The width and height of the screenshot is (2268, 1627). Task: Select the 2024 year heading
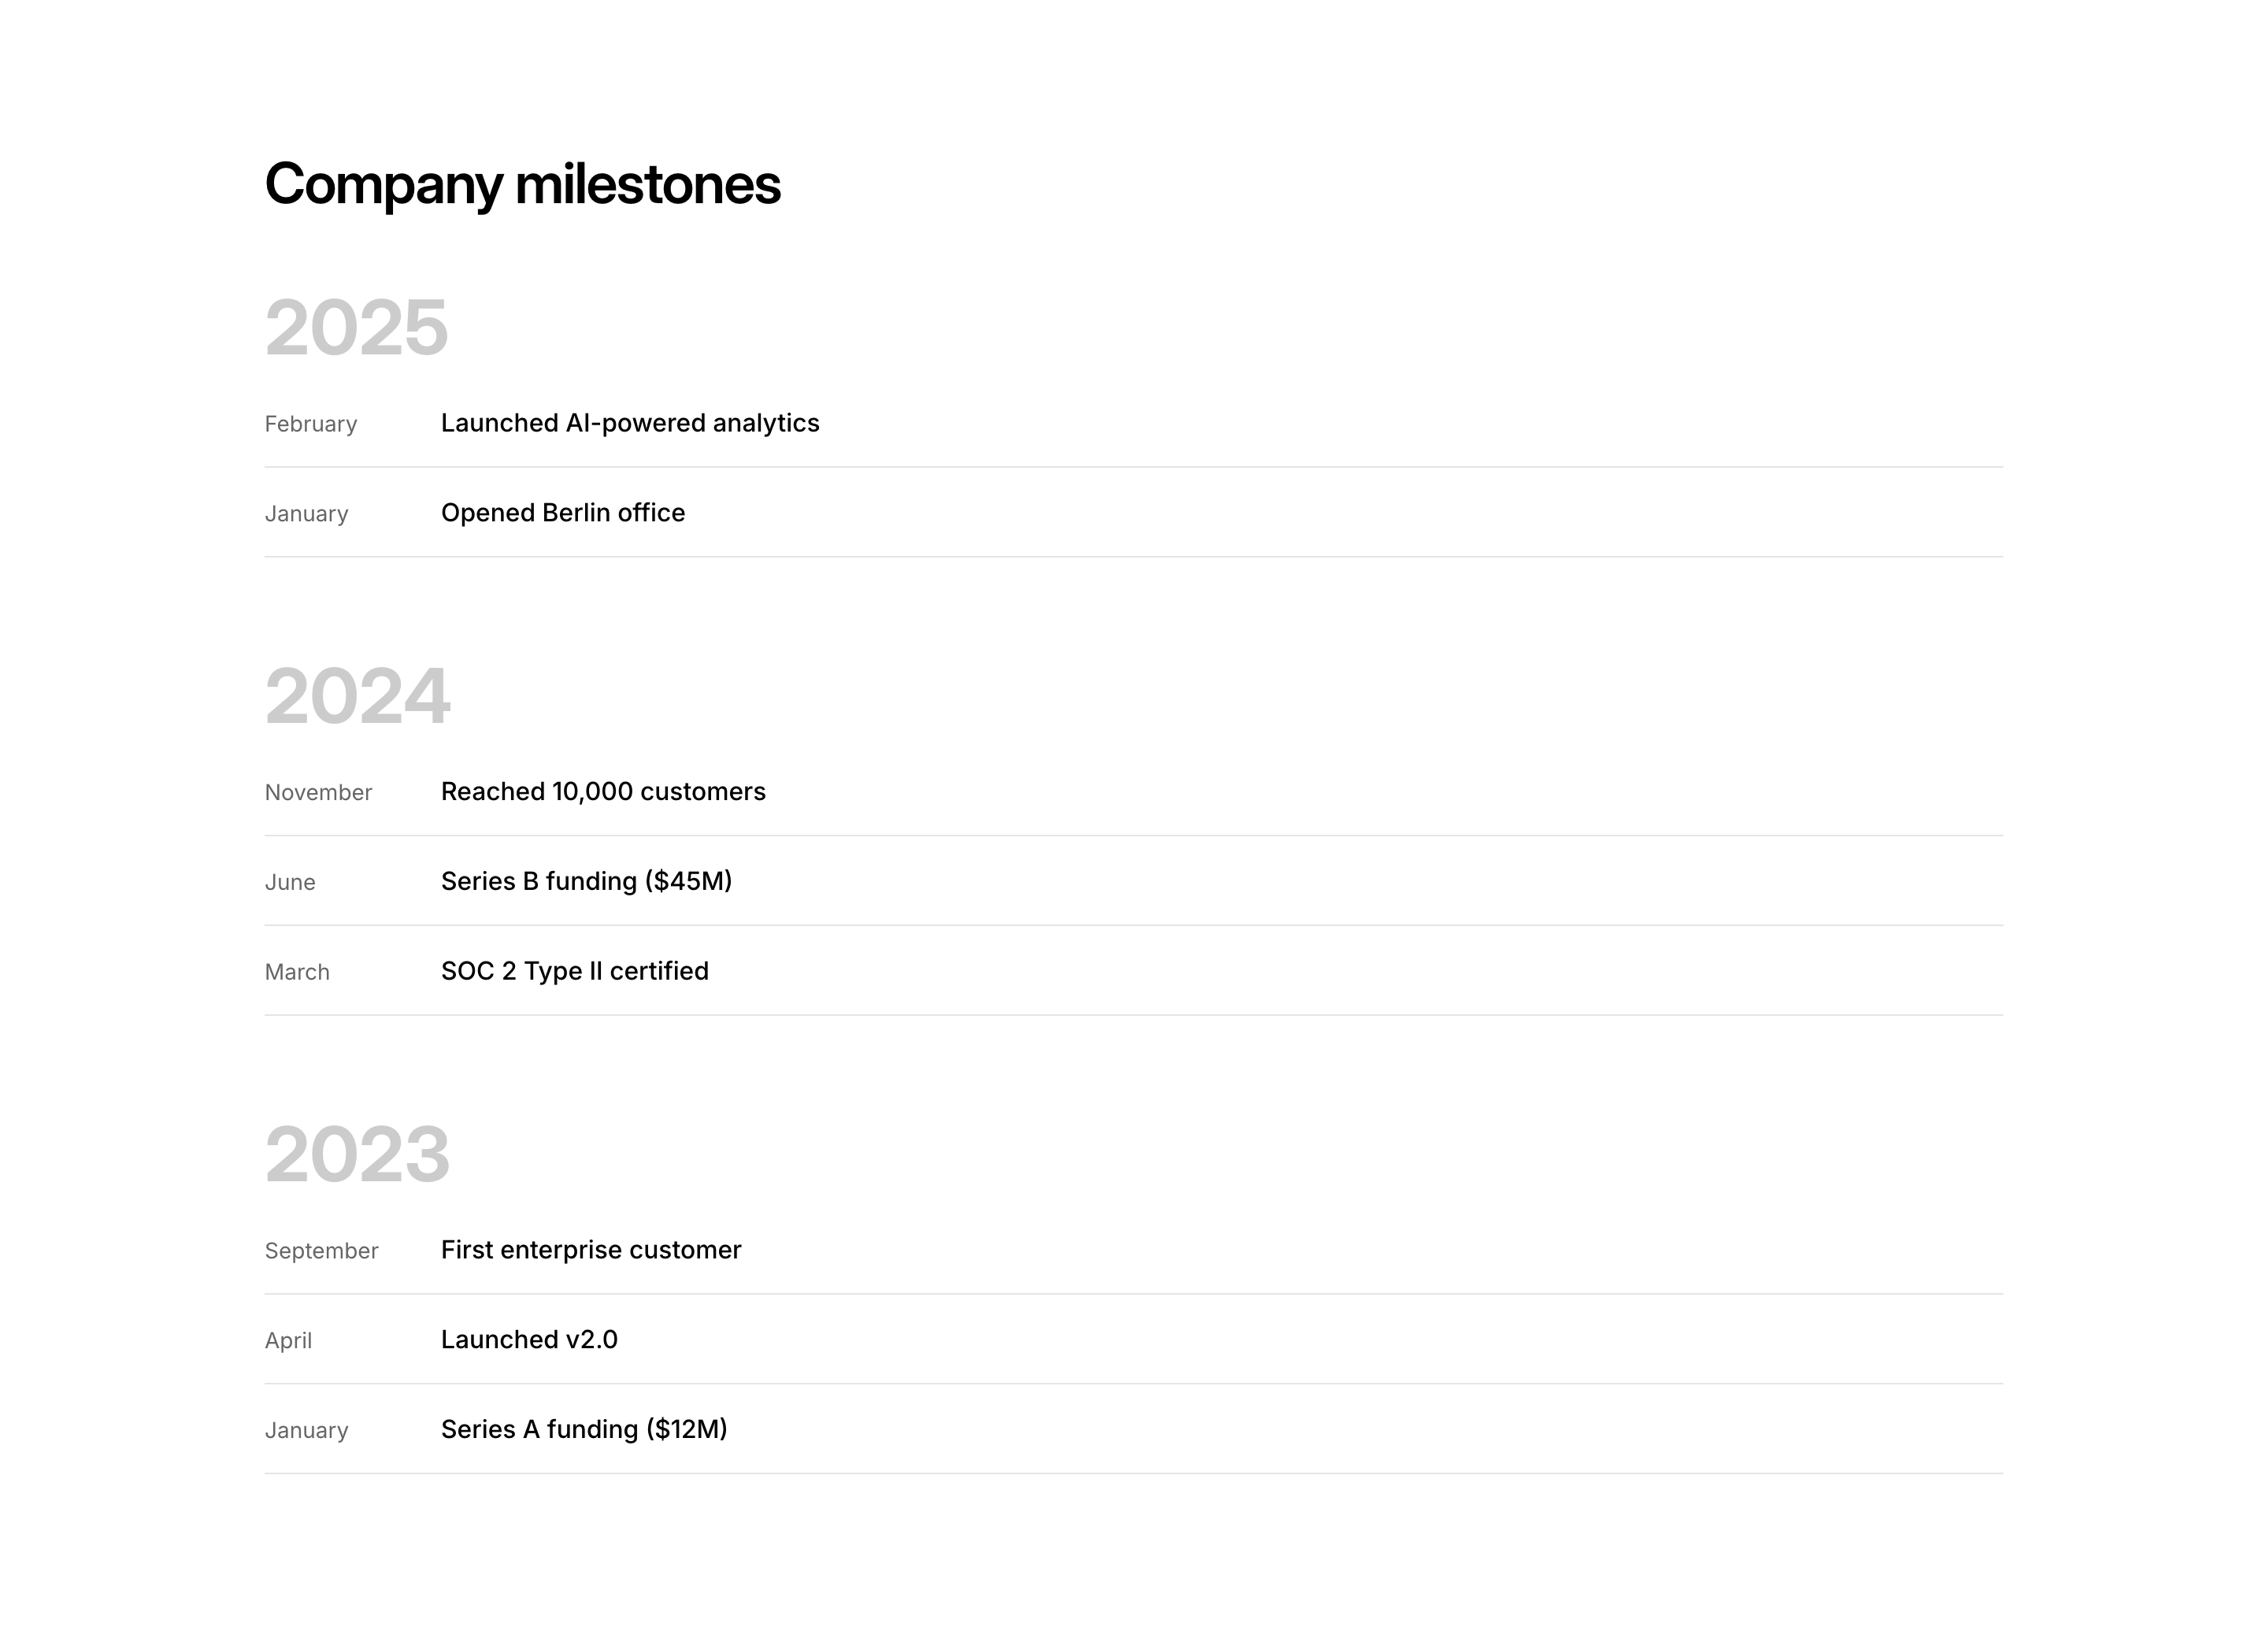click(357, 696)
